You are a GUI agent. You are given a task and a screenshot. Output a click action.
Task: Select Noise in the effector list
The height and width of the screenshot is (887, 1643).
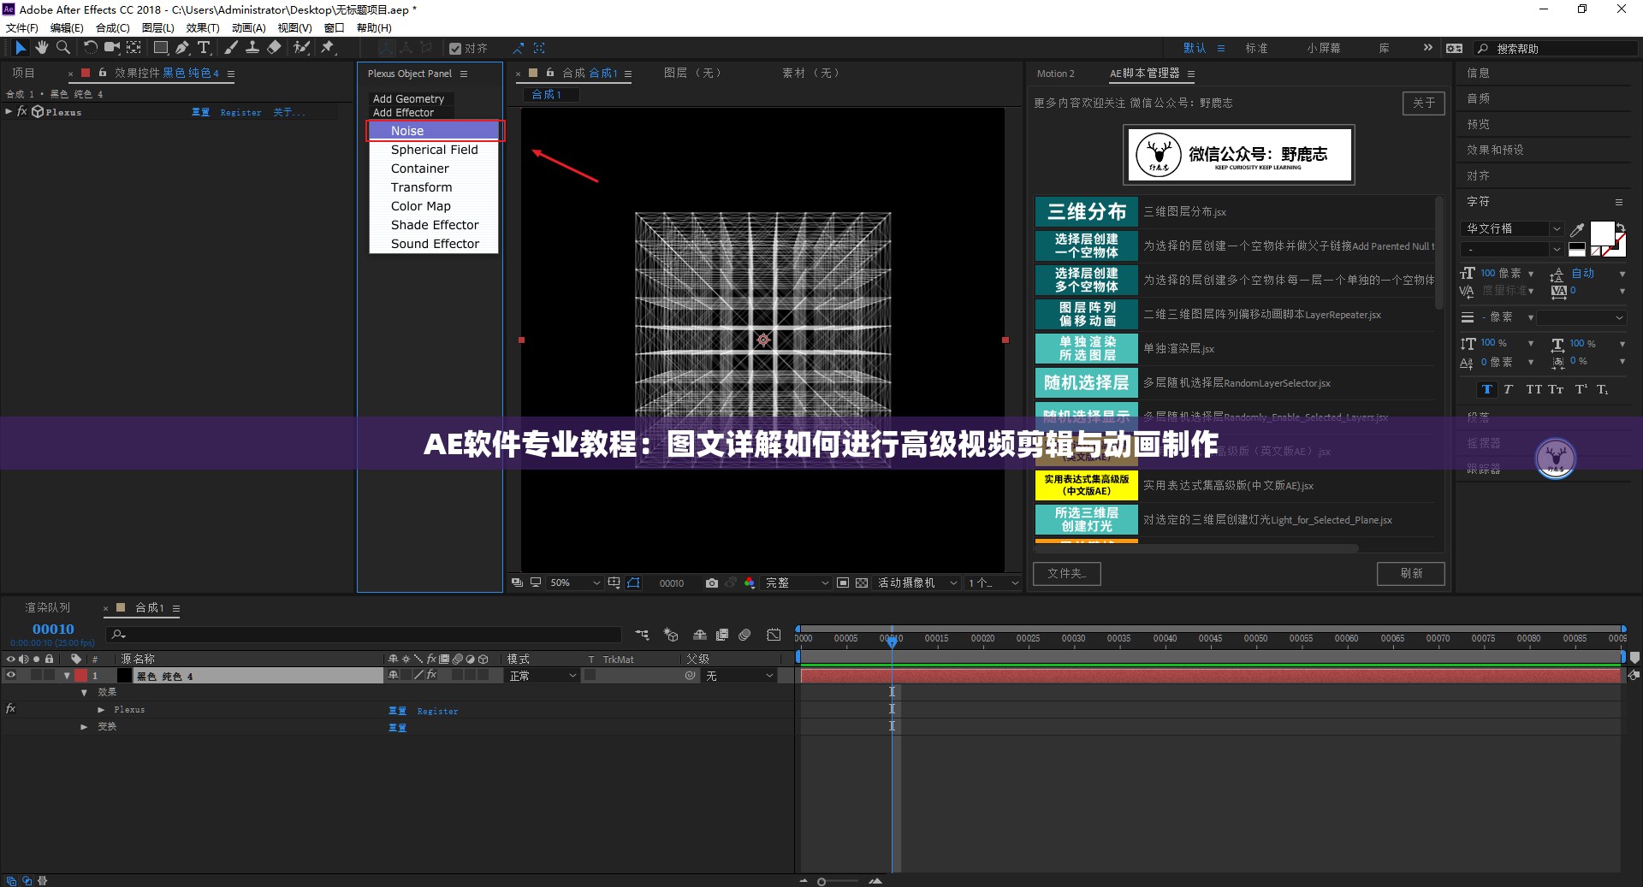[x=435, y=131]
